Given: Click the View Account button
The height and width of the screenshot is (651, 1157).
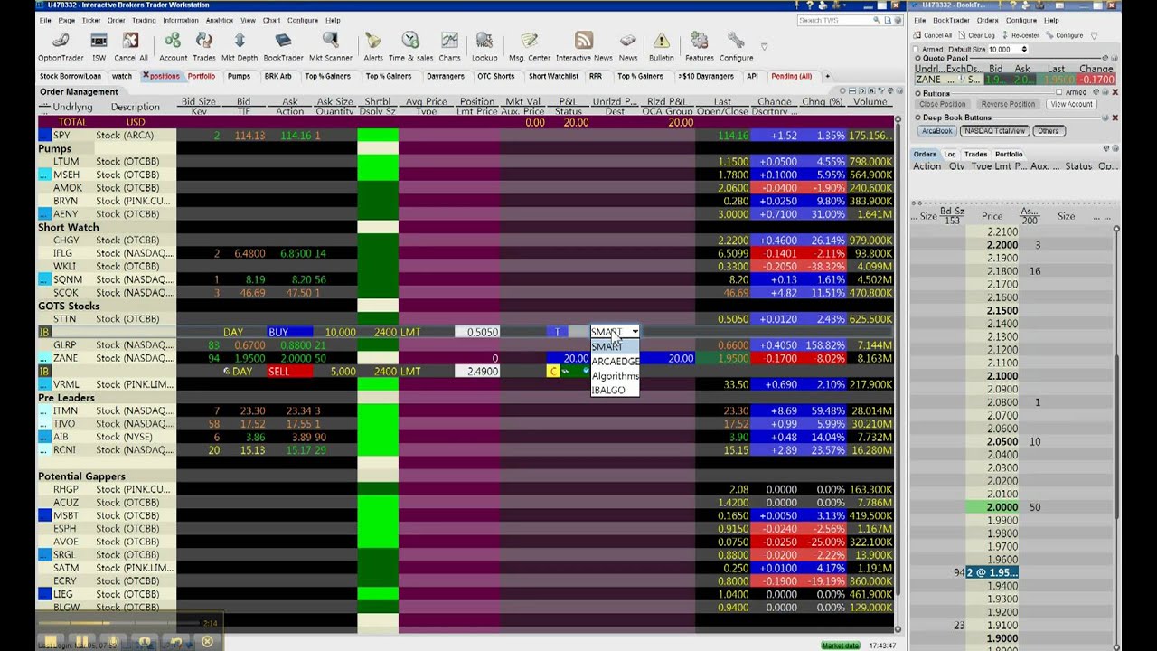Looking at the screenshot, I should click(x=1071, y=104).
